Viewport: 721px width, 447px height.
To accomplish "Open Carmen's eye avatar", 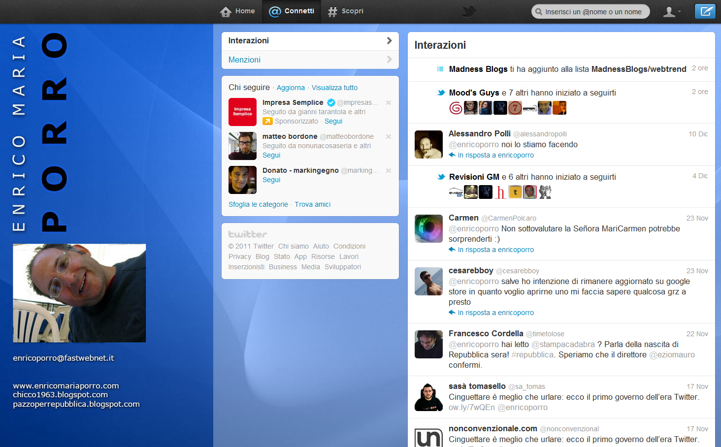I will click(428, 228).
